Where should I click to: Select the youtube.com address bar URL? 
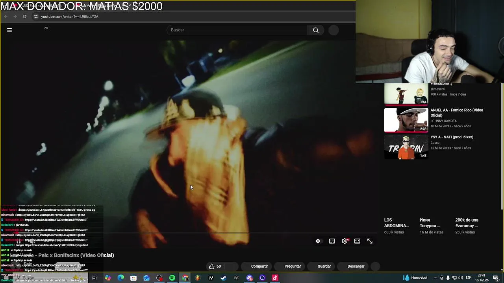tap(70, 17)
